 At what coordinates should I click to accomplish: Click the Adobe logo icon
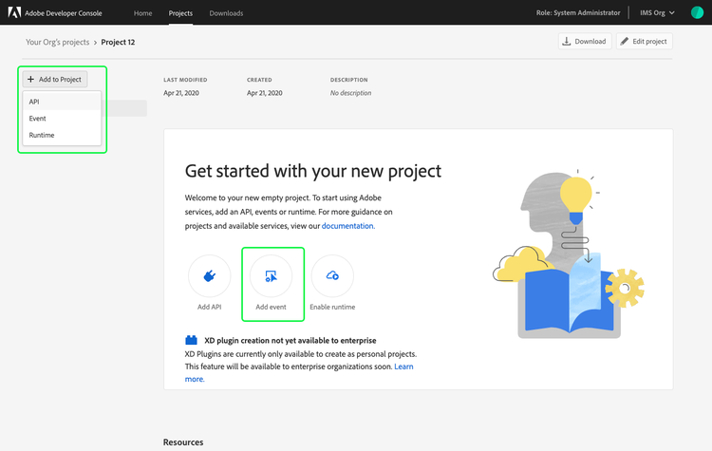point(14,12)
